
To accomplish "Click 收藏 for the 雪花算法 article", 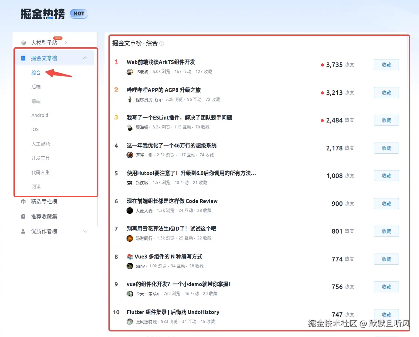I will coord(386,231).
